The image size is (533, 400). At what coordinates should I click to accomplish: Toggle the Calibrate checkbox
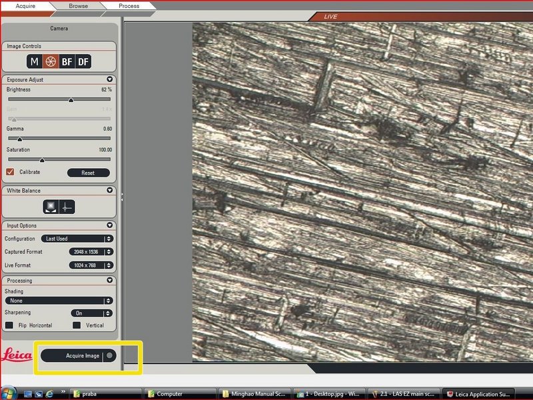tap(10, 172)
